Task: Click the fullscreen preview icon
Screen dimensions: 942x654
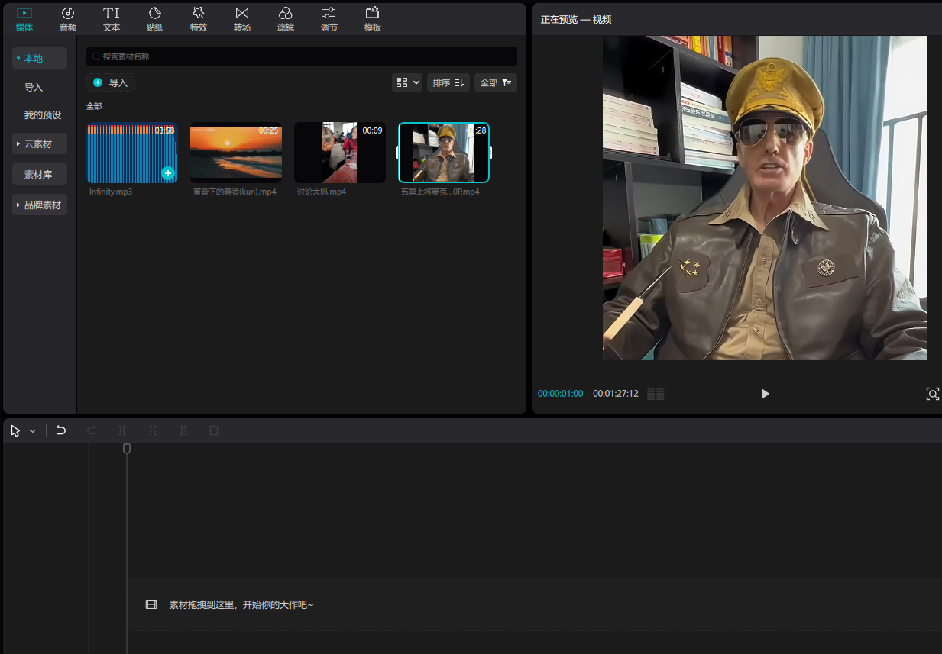Action: click(x=932, y=394)
